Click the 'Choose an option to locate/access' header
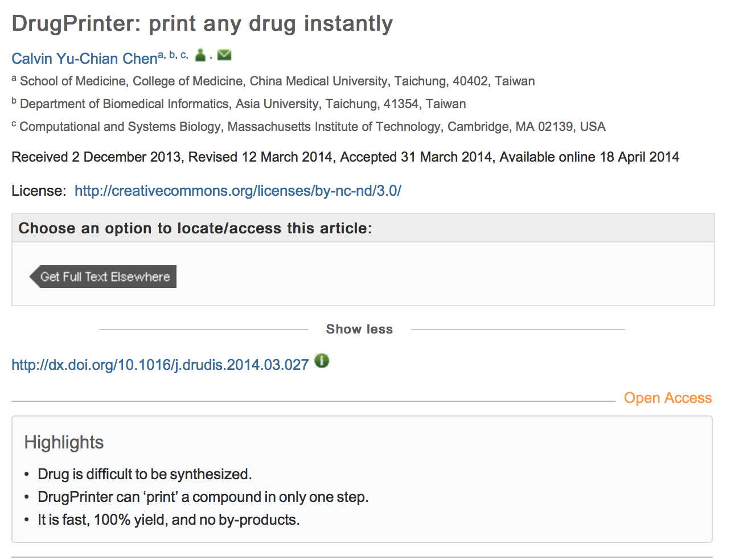747x560 pixels. 195,228
